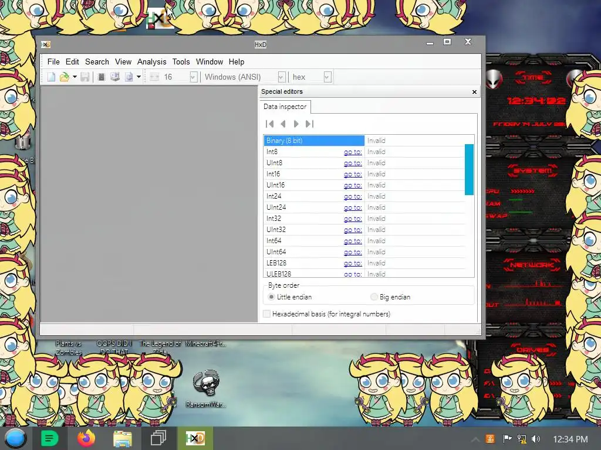Click go to link for LEB128
Screen dimensions: 601x450
tap(353, 263)
